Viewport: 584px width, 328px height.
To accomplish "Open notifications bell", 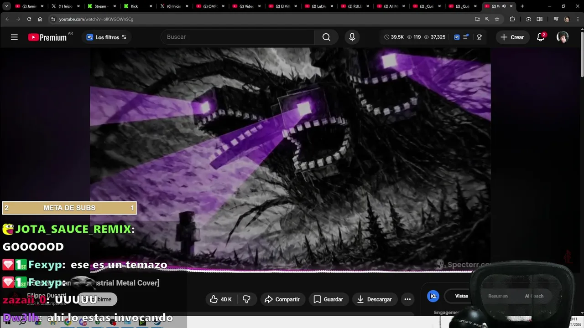I will point(541,37).
